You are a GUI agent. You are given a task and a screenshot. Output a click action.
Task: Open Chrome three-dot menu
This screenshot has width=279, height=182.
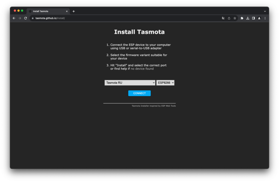pos(265,18)
